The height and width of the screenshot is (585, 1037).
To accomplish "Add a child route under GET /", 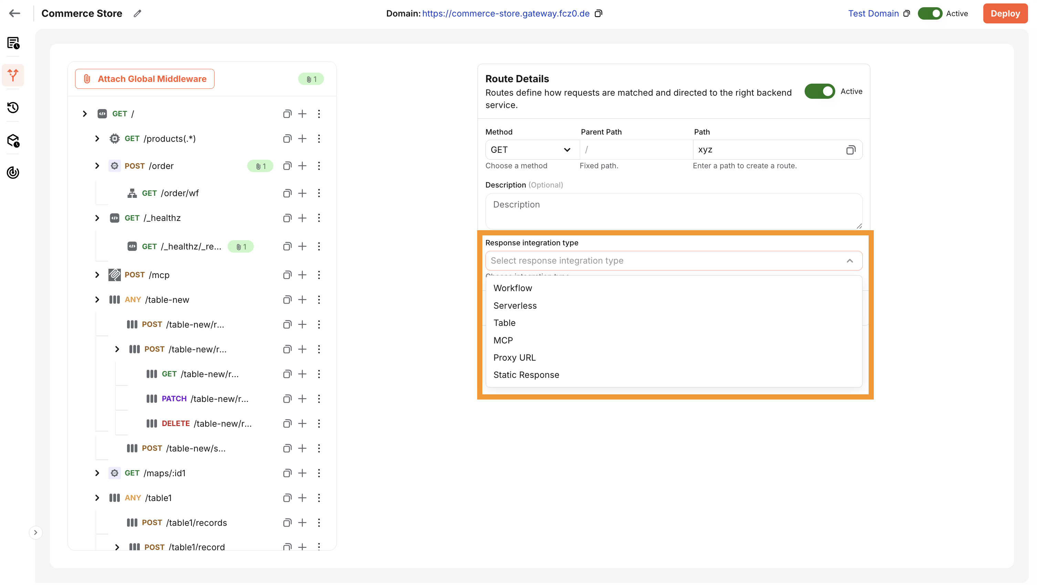I will tap(302, 114).
